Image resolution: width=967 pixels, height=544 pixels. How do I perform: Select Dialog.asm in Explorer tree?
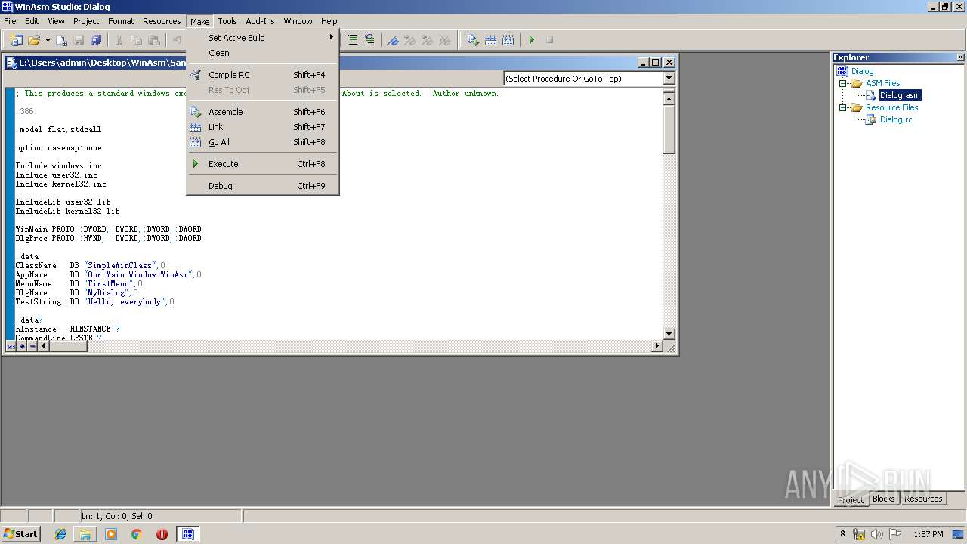[900, 95]
